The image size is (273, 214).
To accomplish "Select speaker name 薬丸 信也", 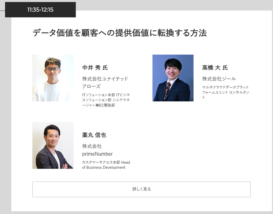I will (x=94, y=135).
